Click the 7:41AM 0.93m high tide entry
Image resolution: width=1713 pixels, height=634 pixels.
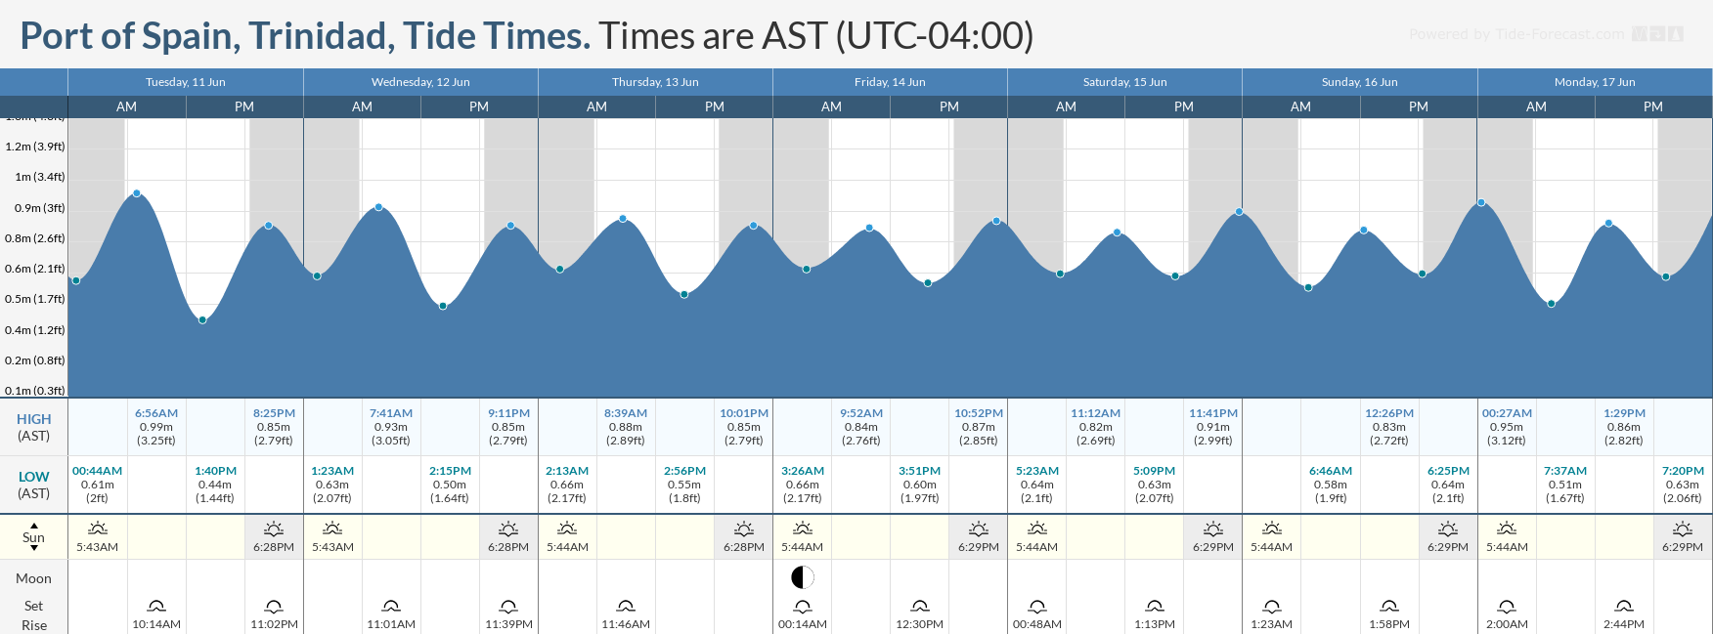pos(391,427)
